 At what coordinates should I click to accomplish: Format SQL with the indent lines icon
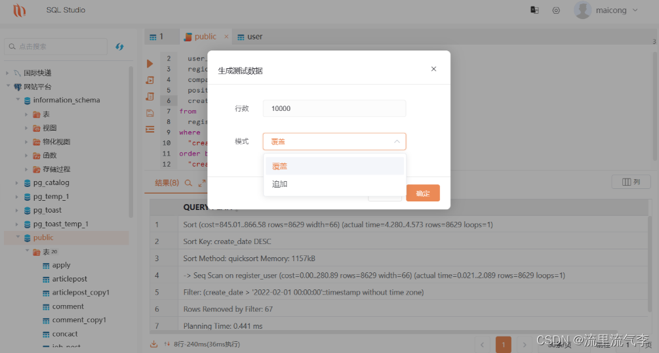point(150,129)
